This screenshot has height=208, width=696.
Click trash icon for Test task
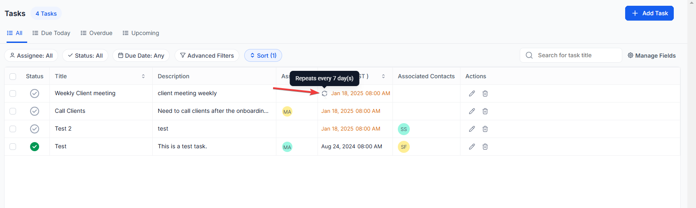click(x=485, y=147)
